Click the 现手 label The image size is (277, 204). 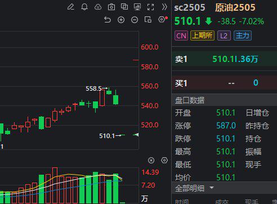tap(253, 165)
